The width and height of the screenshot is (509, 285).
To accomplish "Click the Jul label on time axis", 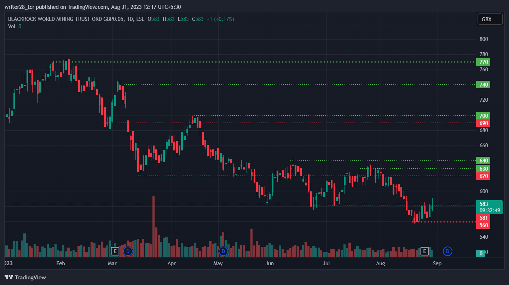I will click(326, 263).
